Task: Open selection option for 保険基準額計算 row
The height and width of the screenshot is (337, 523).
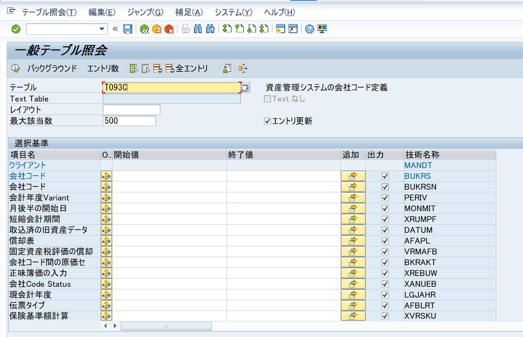Action: coord(106,316)
